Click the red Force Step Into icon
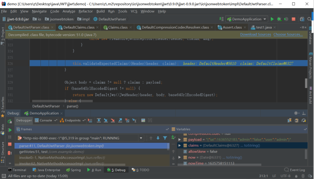The image size is (314, 179). pyautogui.click(x=113, y=120)
